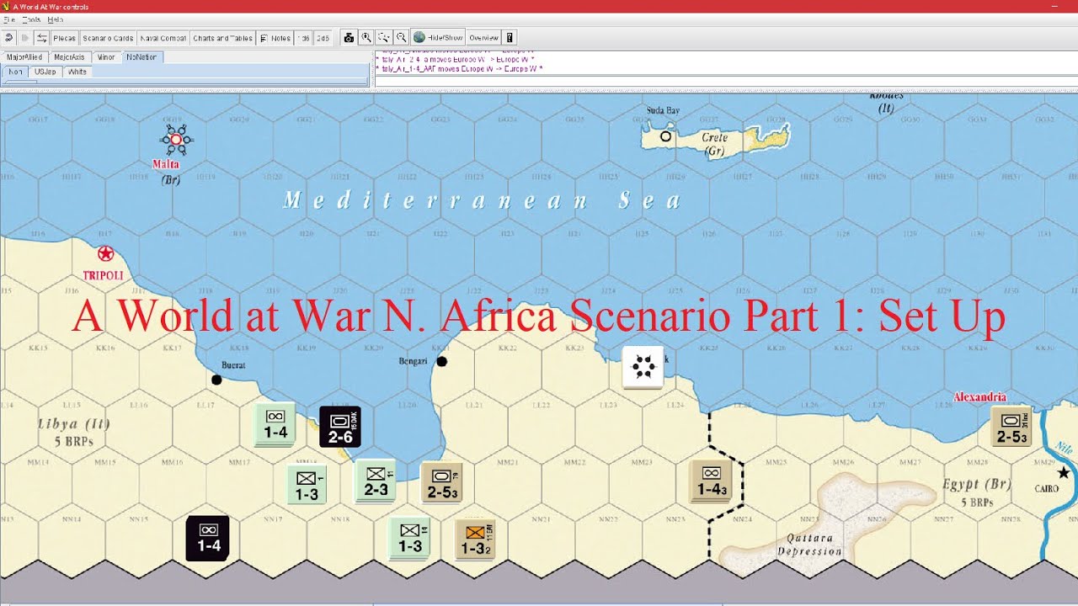Select the black 2-6 armor counter
1078x606 pixels.
[x=340, y=427]
